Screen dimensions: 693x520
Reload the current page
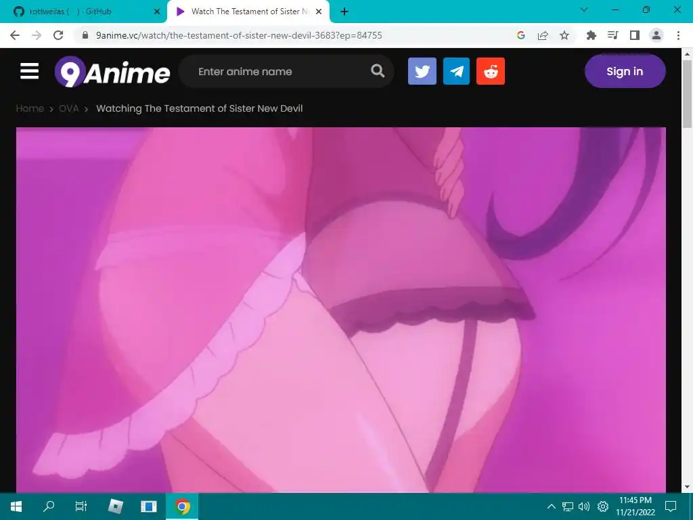[58, 35]
